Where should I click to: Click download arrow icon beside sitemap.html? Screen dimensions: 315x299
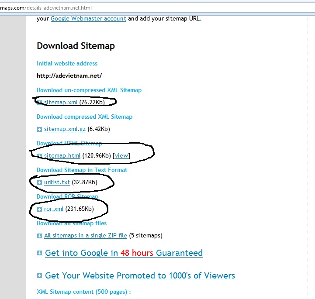point(39,156)
